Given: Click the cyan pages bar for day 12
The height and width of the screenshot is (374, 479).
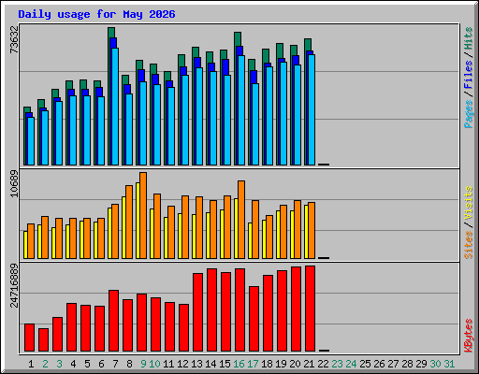Looking at the screenshot, I should pyautogui.click(x=185, y=121).
